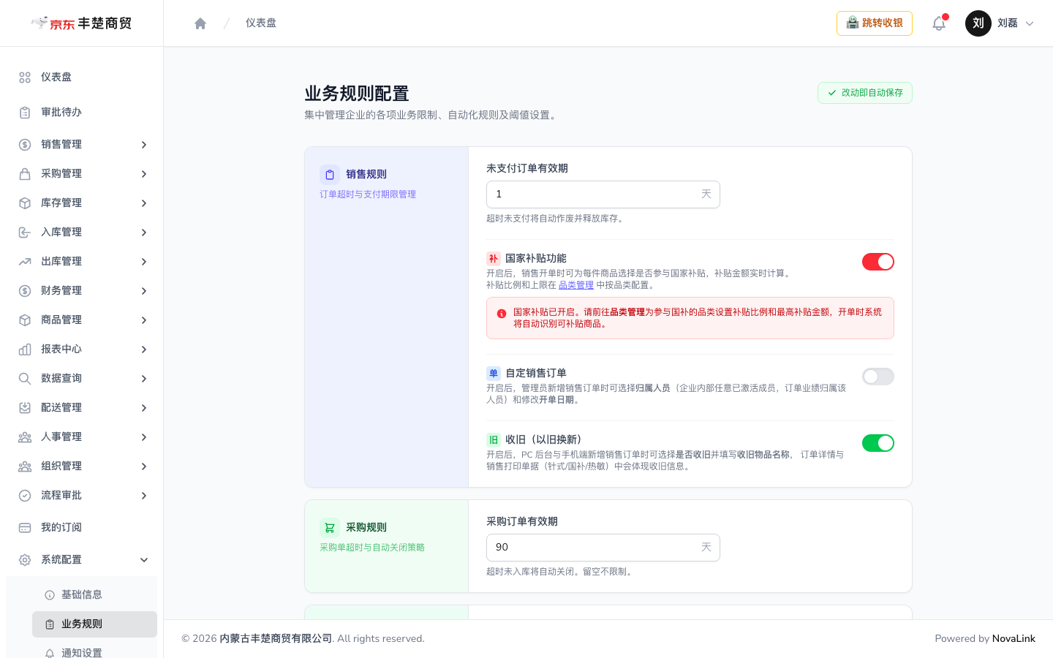The height and width of the screenshot is (658, 1053).
Task: Open the 仪表盘 menu item
Action: [81, 77]
